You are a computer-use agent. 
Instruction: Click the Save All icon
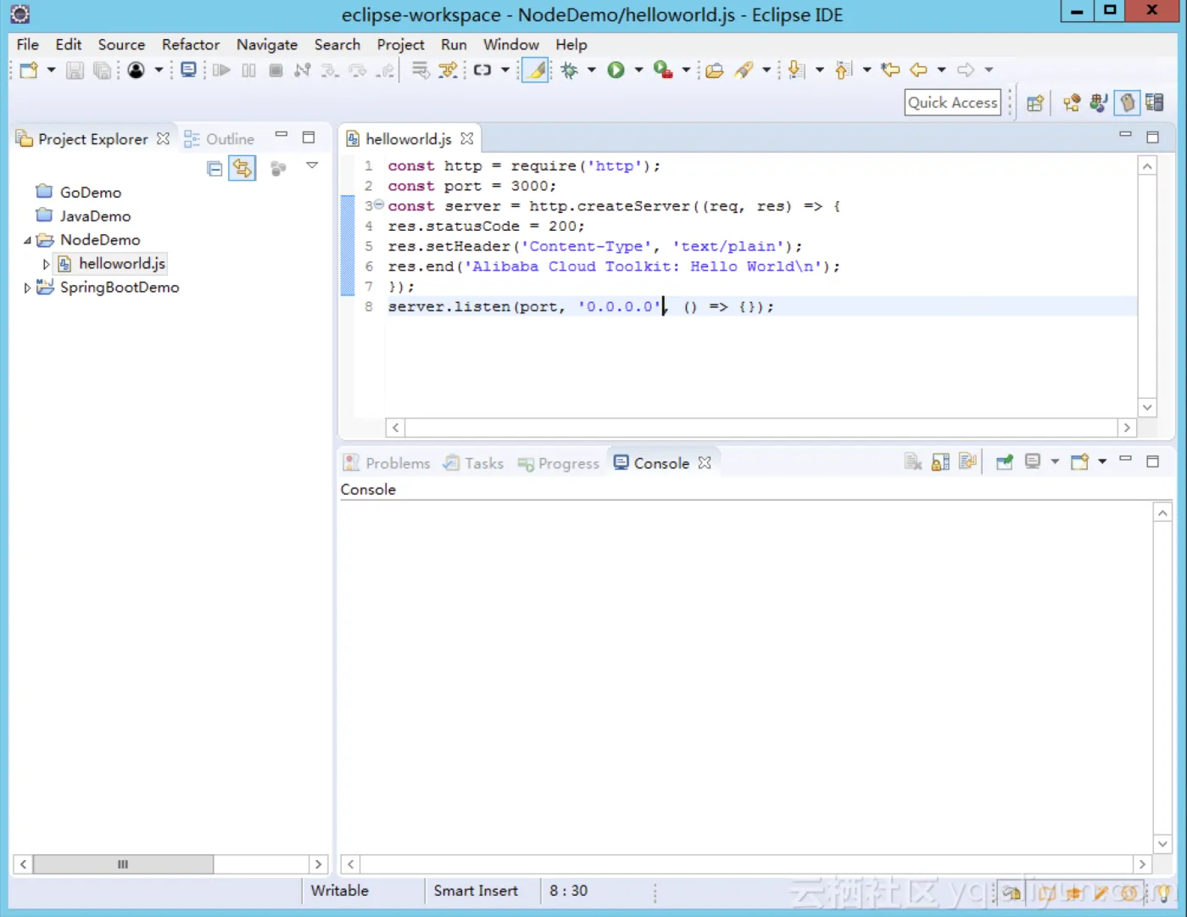coord(102,70)
